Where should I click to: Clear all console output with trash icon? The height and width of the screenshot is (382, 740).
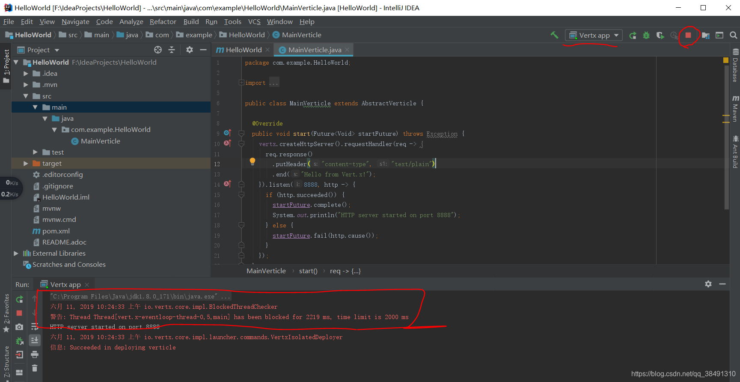coord(35,368)
